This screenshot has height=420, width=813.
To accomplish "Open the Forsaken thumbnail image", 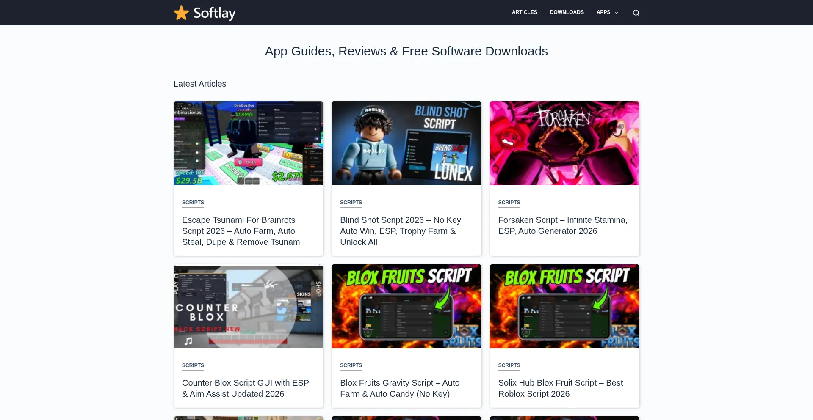I will 564,143.
